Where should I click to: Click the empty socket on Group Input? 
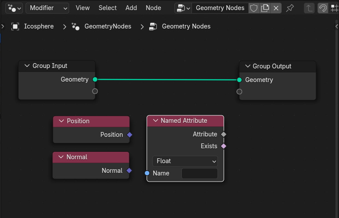[x=95, y=91]
